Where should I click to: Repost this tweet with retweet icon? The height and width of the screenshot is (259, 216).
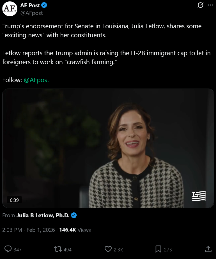pyautogui.click(x=58, y=249)
